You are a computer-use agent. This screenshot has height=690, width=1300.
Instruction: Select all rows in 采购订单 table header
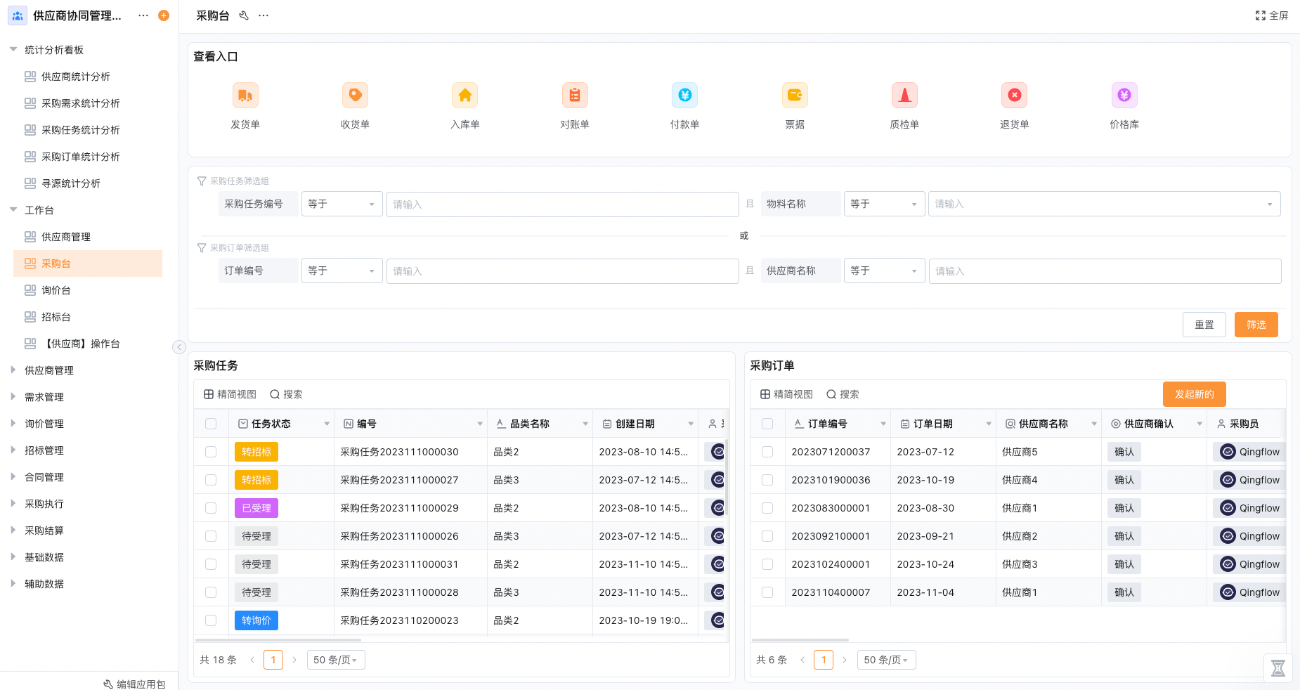coord(767,424)
